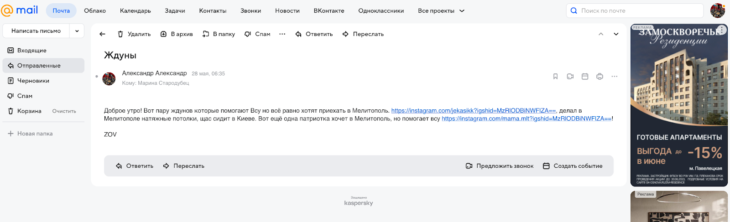
Task: Click the mail search input field
Action: coord(639,11)
